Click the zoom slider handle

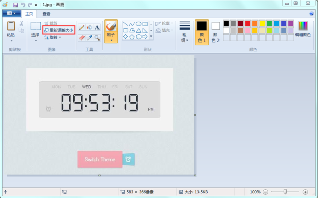point(285,192)
